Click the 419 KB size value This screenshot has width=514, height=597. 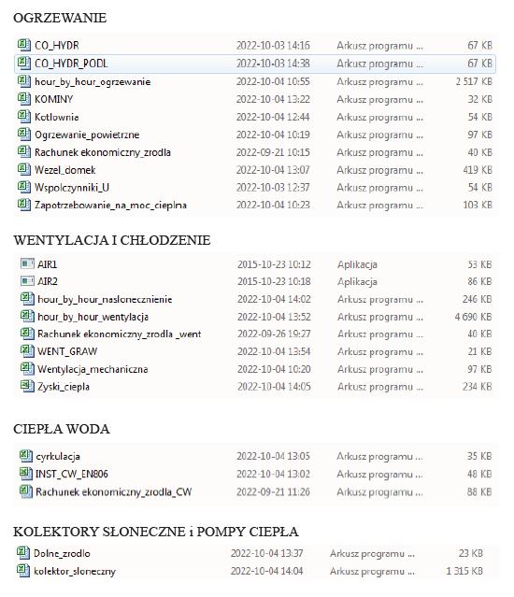point(478,169)
